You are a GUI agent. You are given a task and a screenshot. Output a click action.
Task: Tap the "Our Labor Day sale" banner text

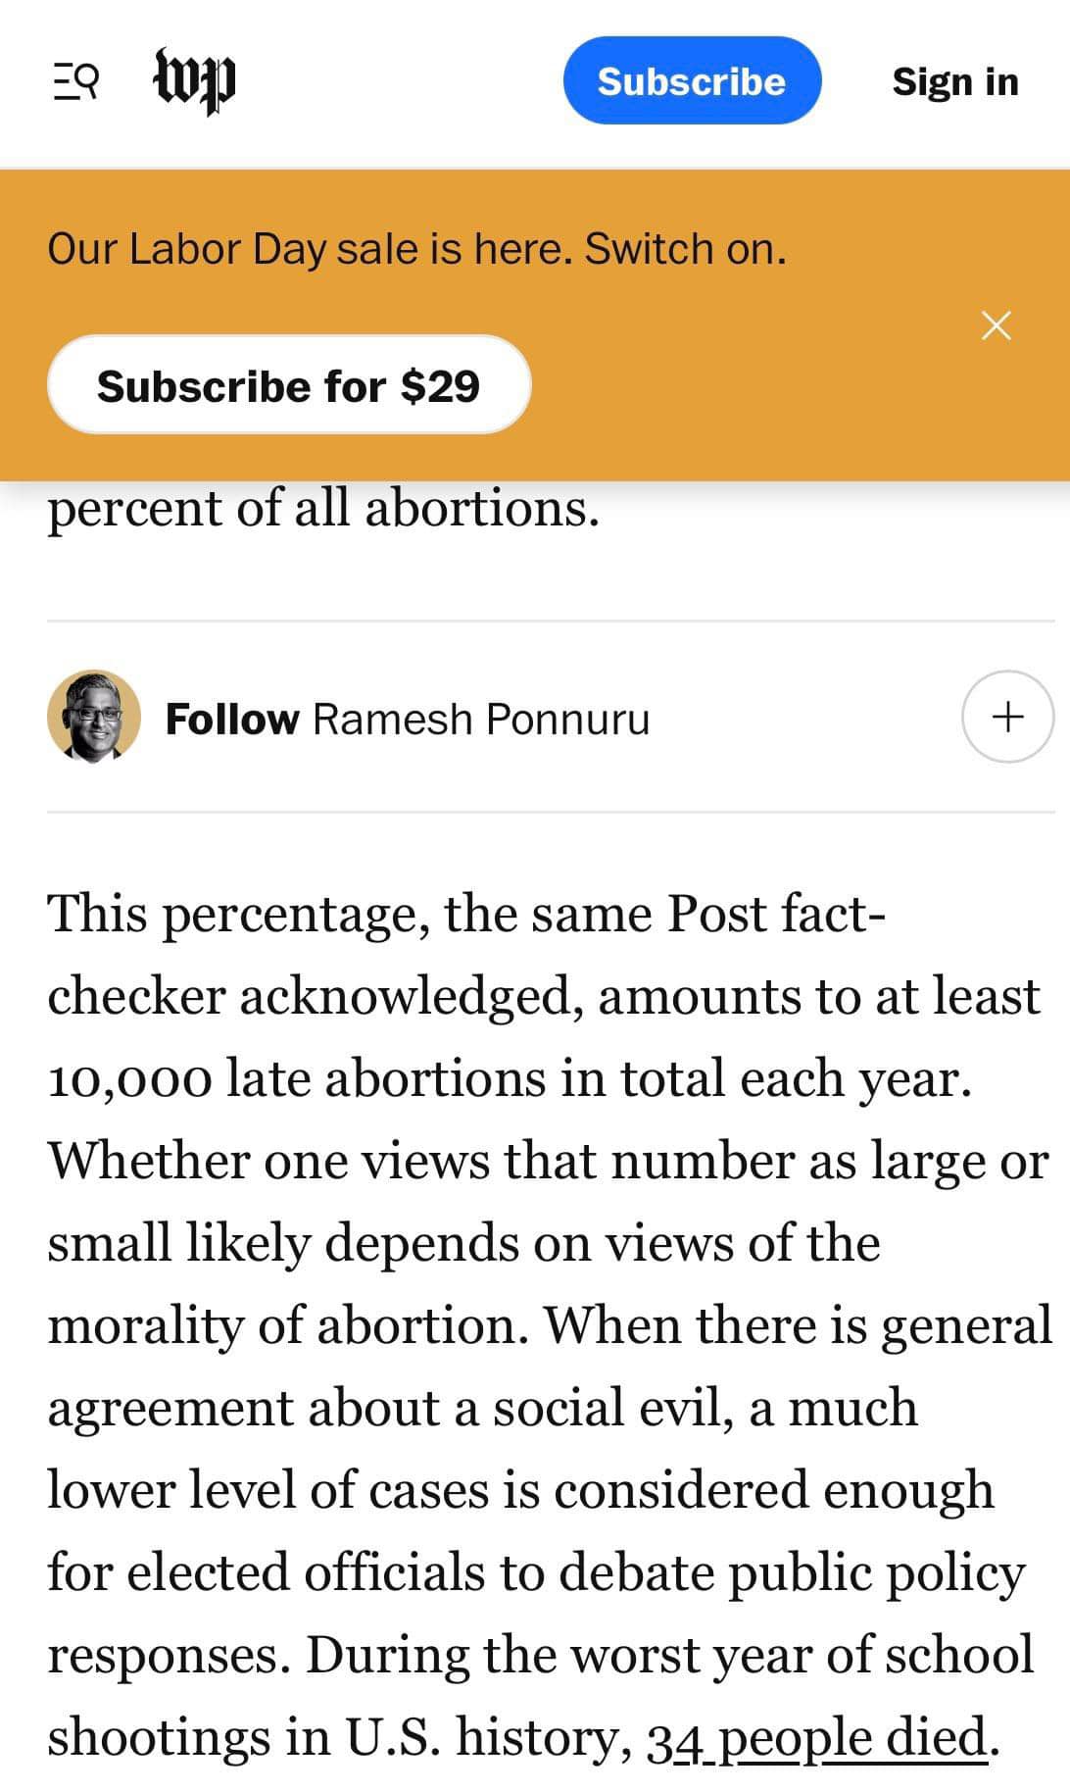point(416,249)
